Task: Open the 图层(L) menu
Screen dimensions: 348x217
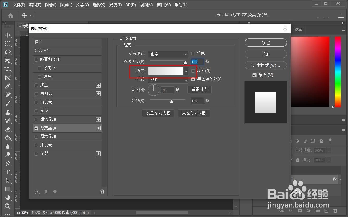Action: click(66, 5)
